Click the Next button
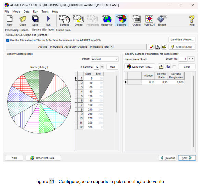203x186 pixels. pos(187,158)
